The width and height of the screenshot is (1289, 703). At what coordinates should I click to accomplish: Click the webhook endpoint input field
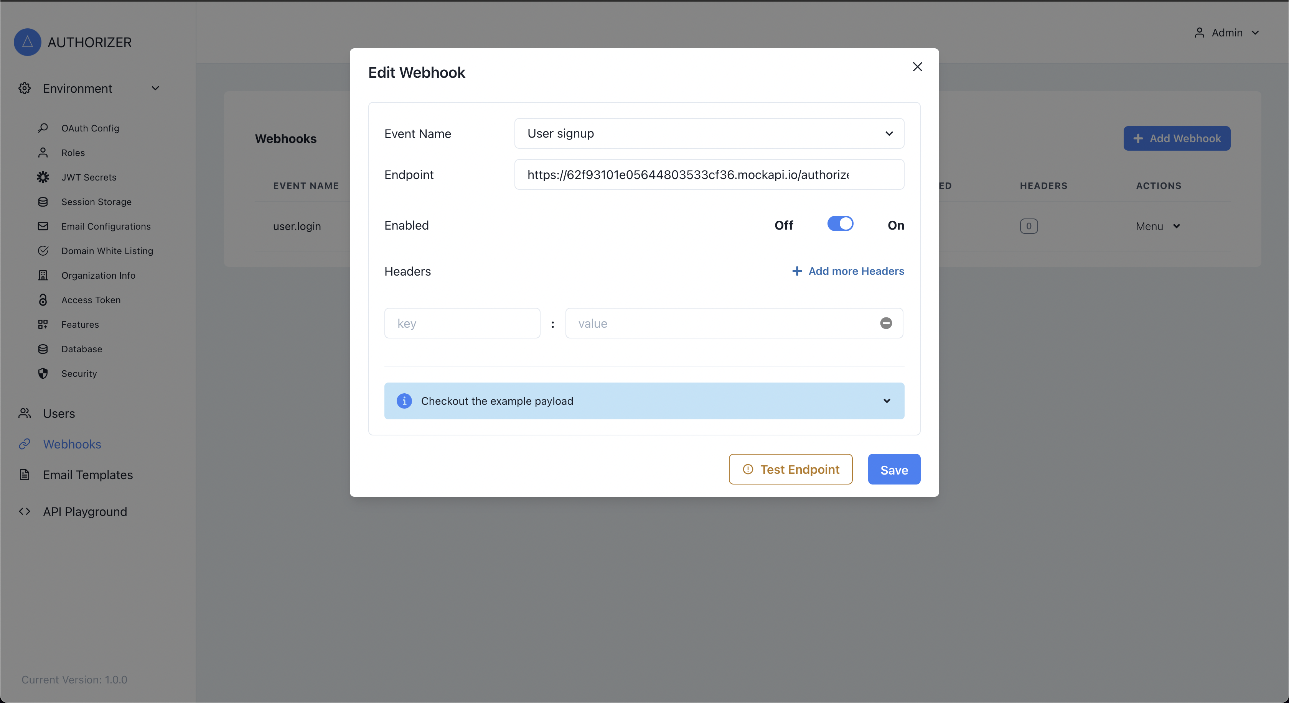[709, 174]
